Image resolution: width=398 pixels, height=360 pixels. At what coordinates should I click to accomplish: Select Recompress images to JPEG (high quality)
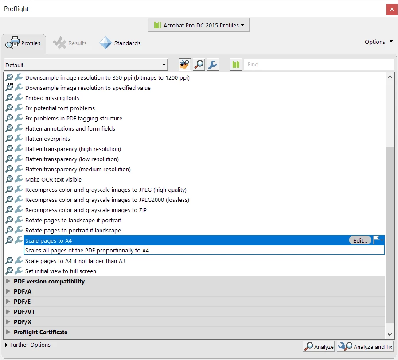(x=106, y=190)
